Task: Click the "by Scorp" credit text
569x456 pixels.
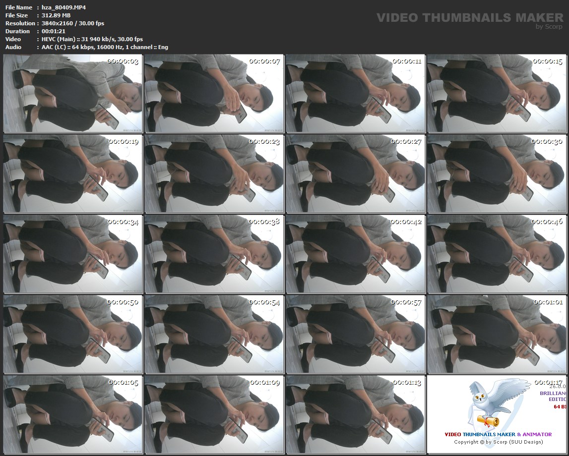Action: [549, 27]
